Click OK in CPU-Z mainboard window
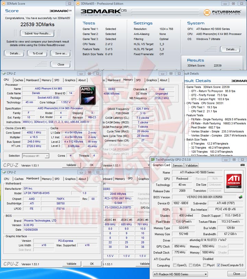Image resolution: width=247 pixels, height=279 pixels. [x=92, y=264]
